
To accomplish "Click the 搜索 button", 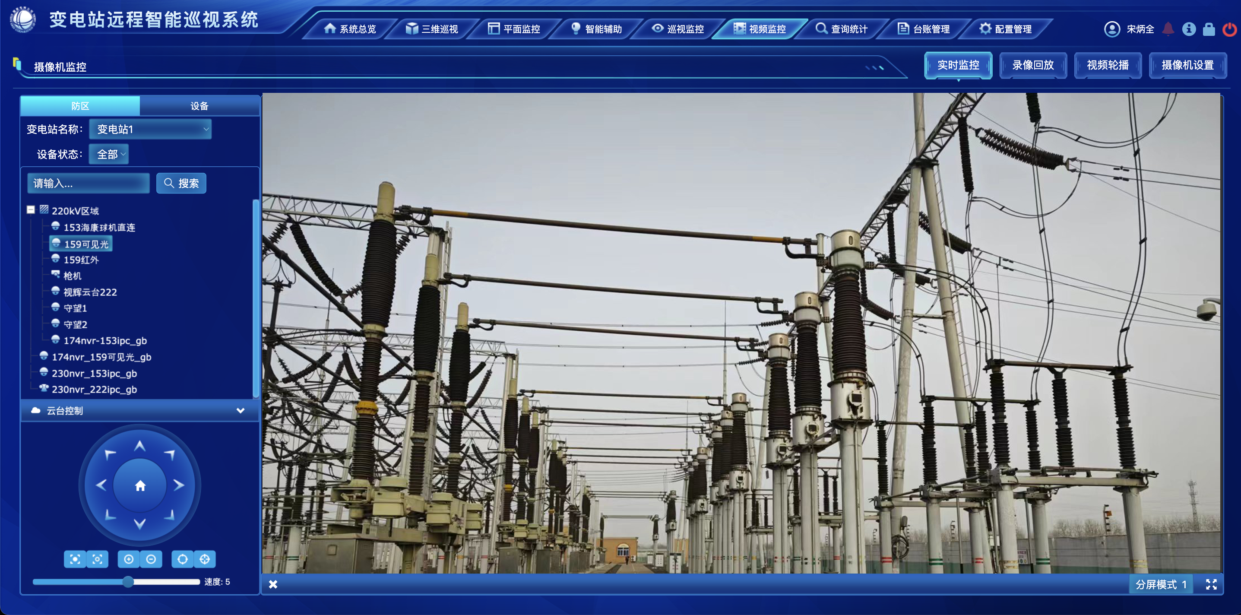I will pyautogui.click(x=181, y=183).
